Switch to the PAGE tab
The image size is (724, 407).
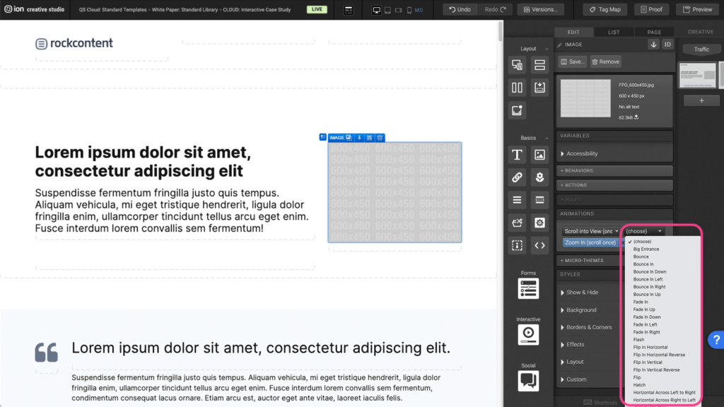654,32
